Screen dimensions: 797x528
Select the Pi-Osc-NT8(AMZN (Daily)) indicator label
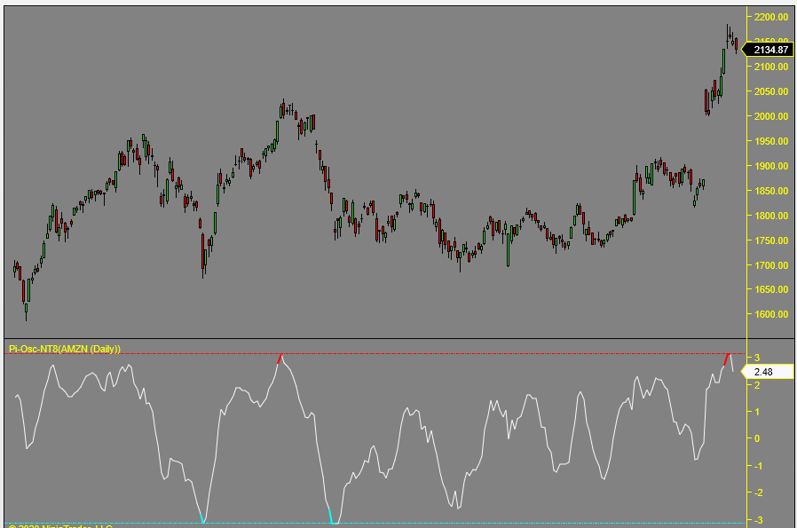pos(65,349)
